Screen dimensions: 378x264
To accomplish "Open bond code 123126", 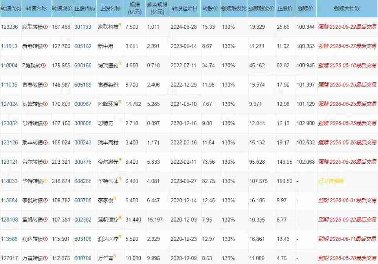I will pos(9,142).
